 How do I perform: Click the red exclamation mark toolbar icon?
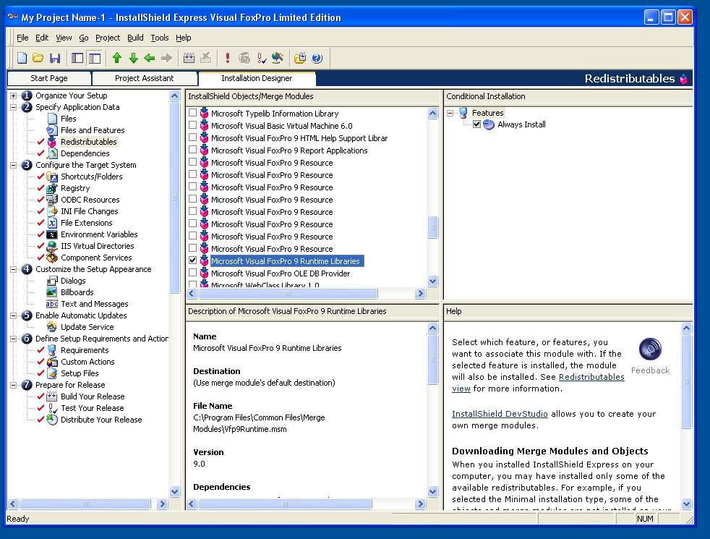(227, 58)
